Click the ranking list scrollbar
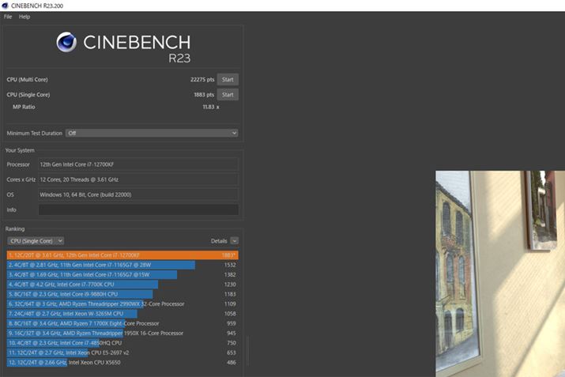The width and height of the screenshot is (565, 377). 248,351
